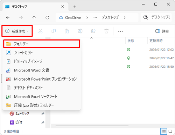175x135 pixels.
Task: Click date 2026/01/22 16:47
Action: pyautogui.click(x=161, y=58)
